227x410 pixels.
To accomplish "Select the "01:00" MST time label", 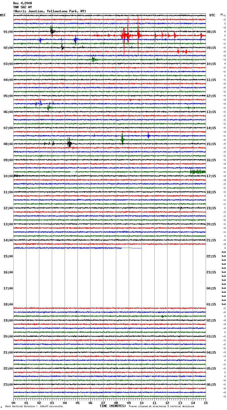I will tap(8, 32).
